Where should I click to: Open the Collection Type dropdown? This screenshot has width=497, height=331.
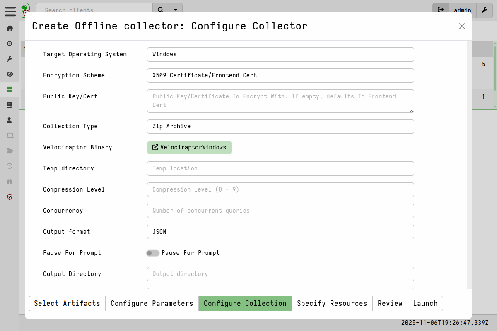coord(280,126)
